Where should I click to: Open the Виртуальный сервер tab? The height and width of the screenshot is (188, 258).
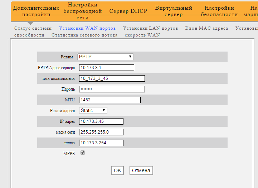point(174,11)
